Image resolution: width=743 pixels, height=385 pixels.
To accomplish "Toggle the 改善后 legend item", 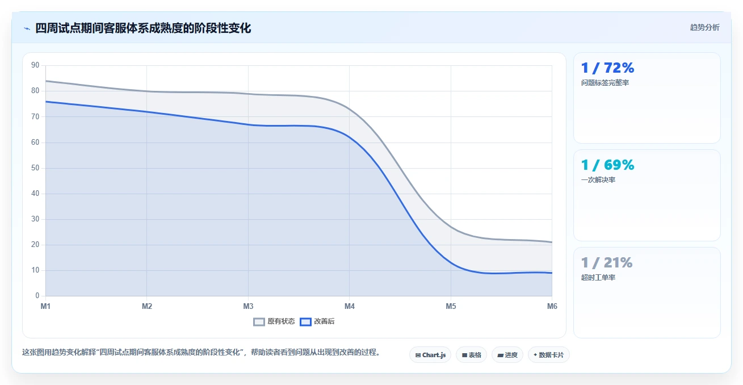I will click(x=317, y=321).
